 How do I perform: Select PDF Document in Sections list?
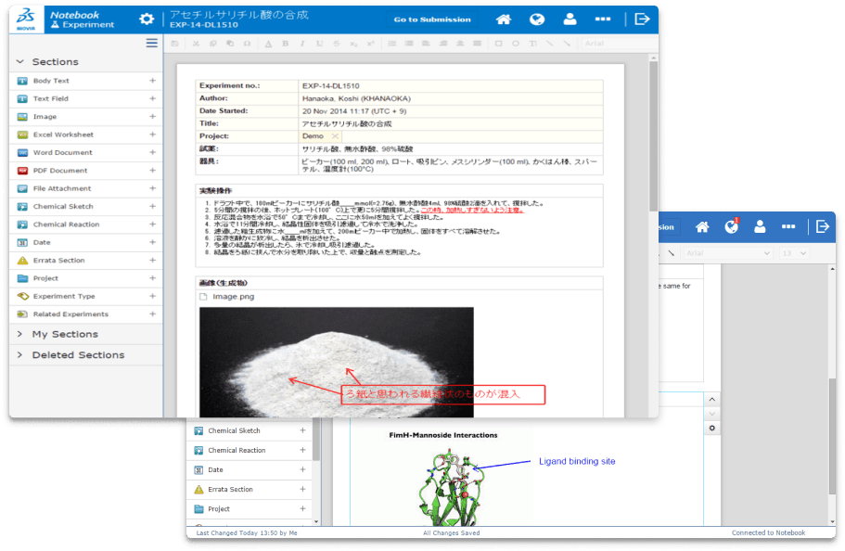coord(60,171)
